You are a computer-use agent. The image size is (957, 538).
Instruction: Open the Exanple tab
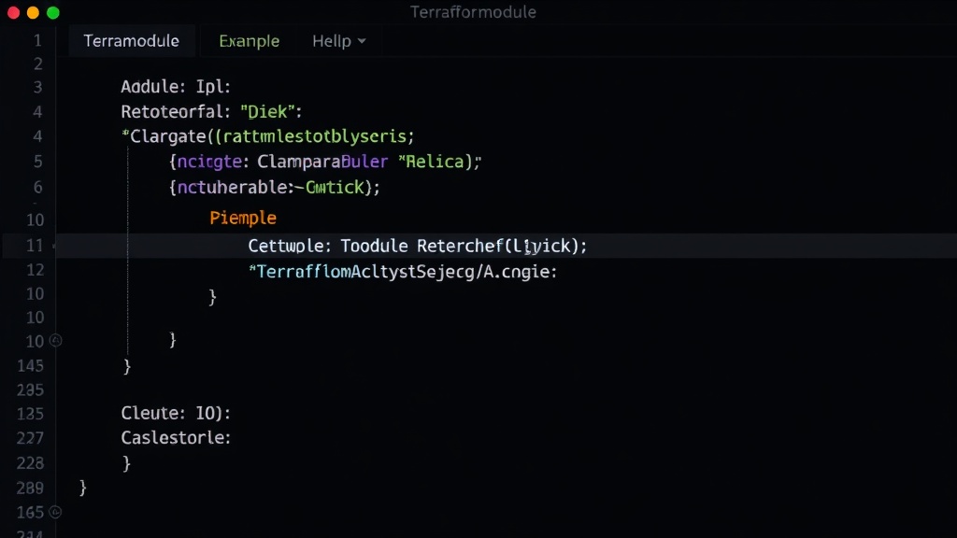[249, 41]
